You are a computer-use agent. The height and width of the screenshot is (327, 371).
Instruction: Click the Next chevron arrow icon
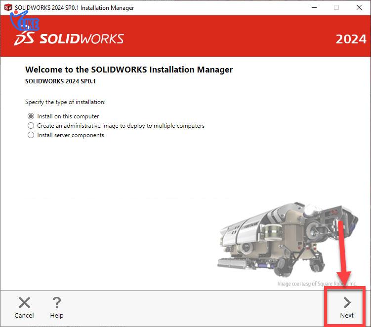[347, 302]
